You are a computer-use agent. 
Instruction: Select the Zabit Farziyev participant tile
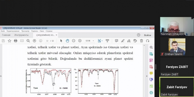click(177, 87)
